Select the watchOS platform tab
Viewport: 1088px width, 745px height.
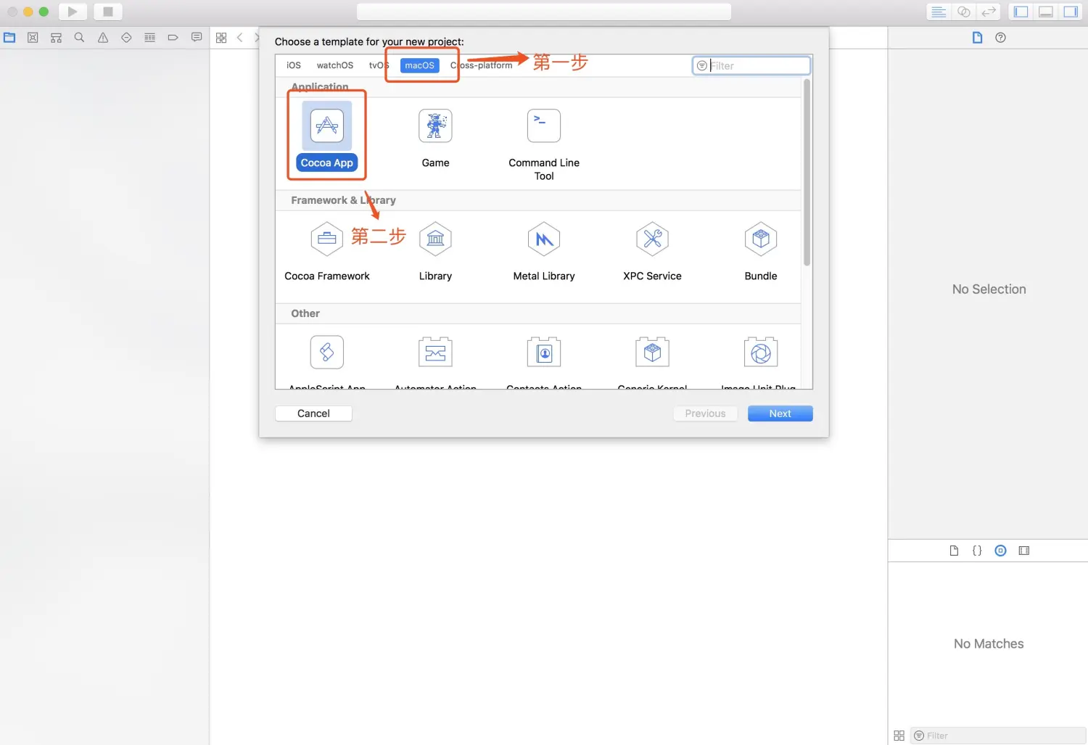tap(335, 65)
